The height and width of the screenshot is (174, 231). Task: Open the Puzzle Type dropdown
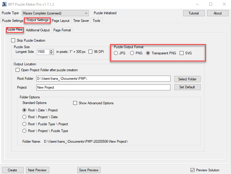coord(55,13)
